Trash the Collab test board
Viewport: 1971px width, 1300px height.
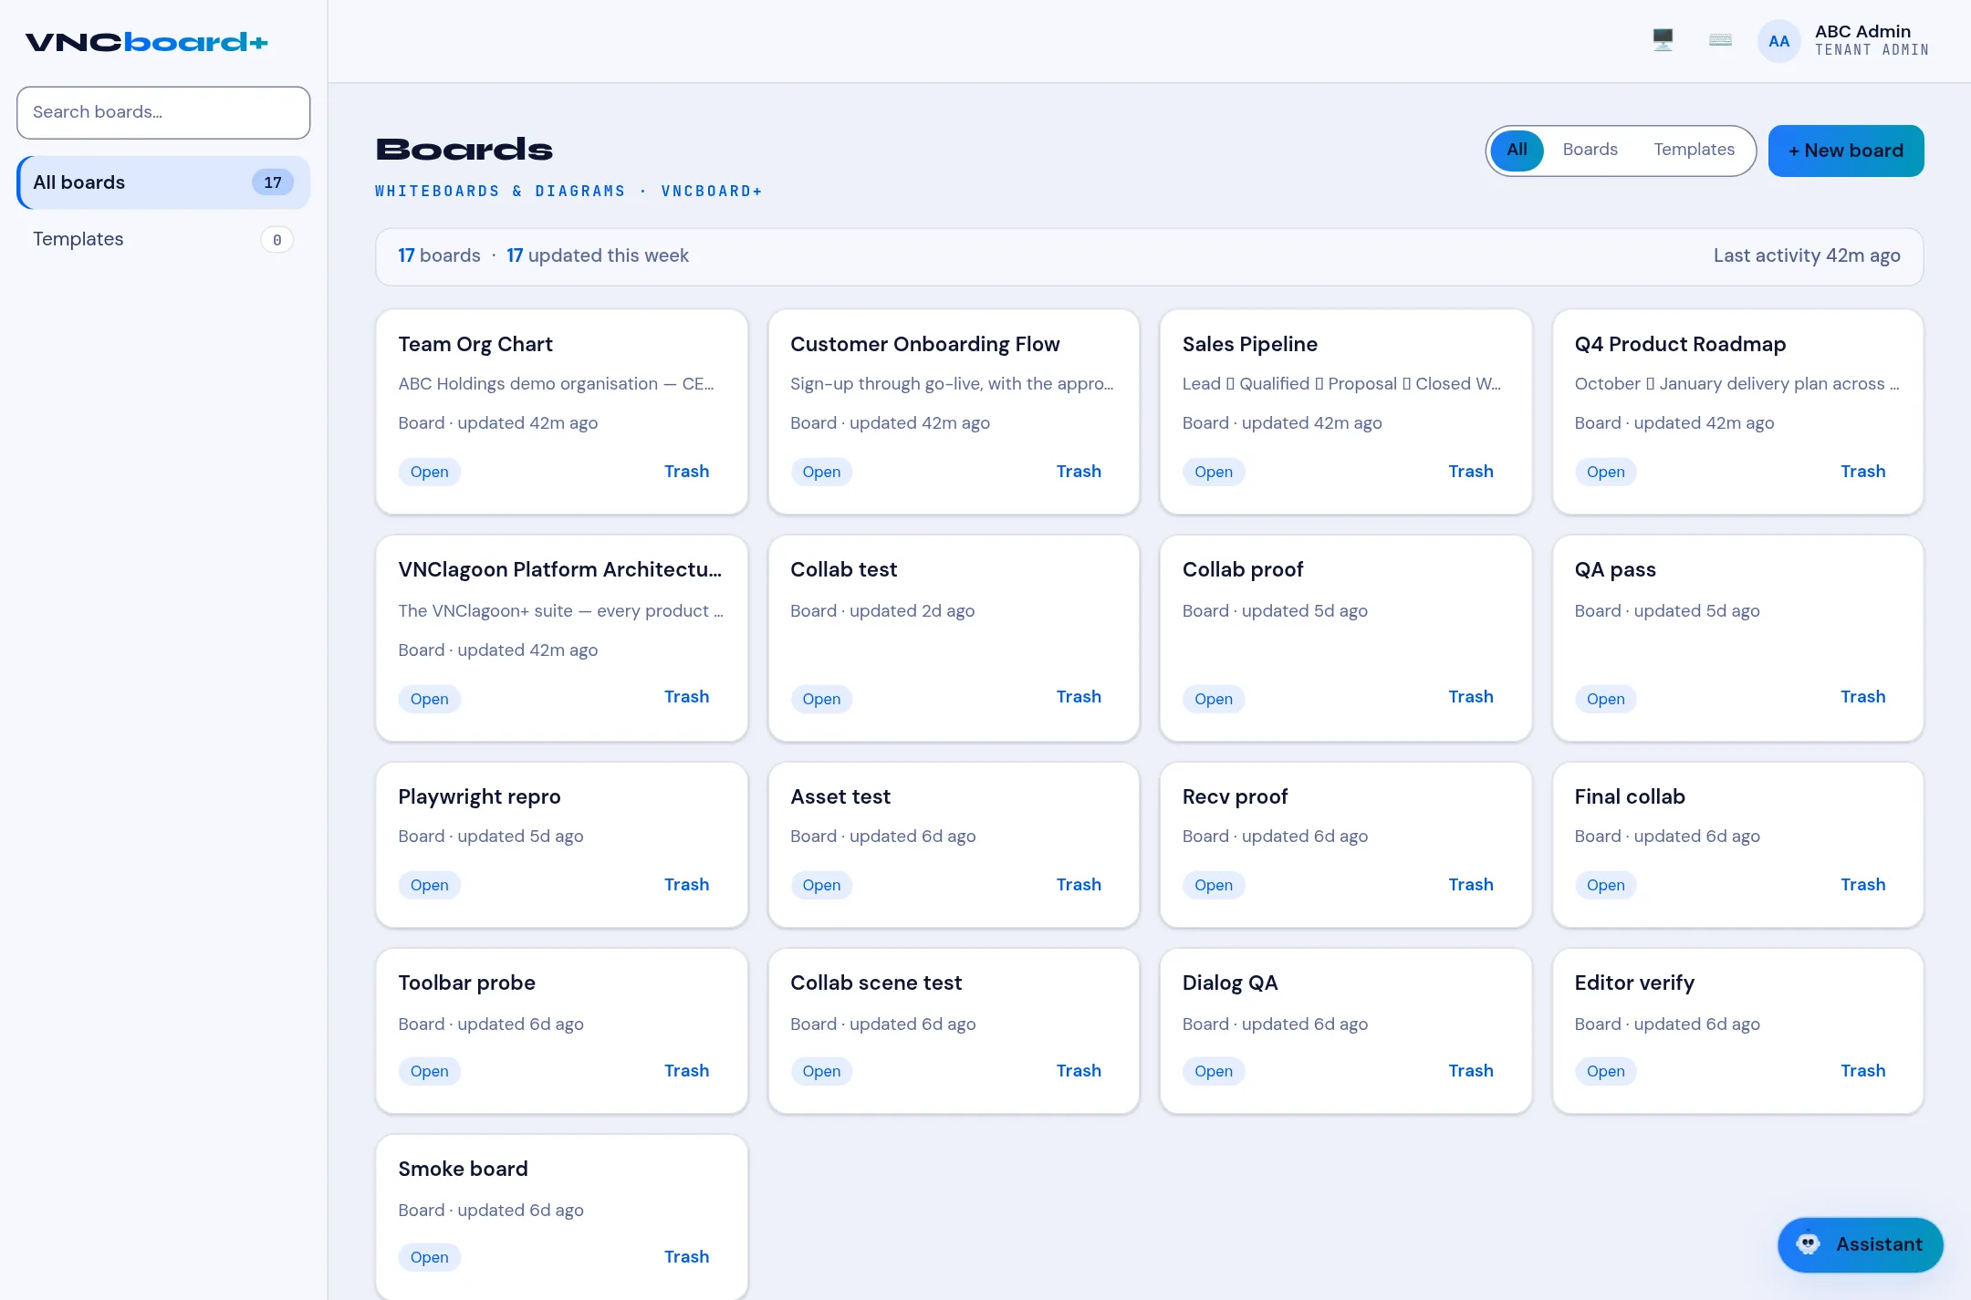1079,697
